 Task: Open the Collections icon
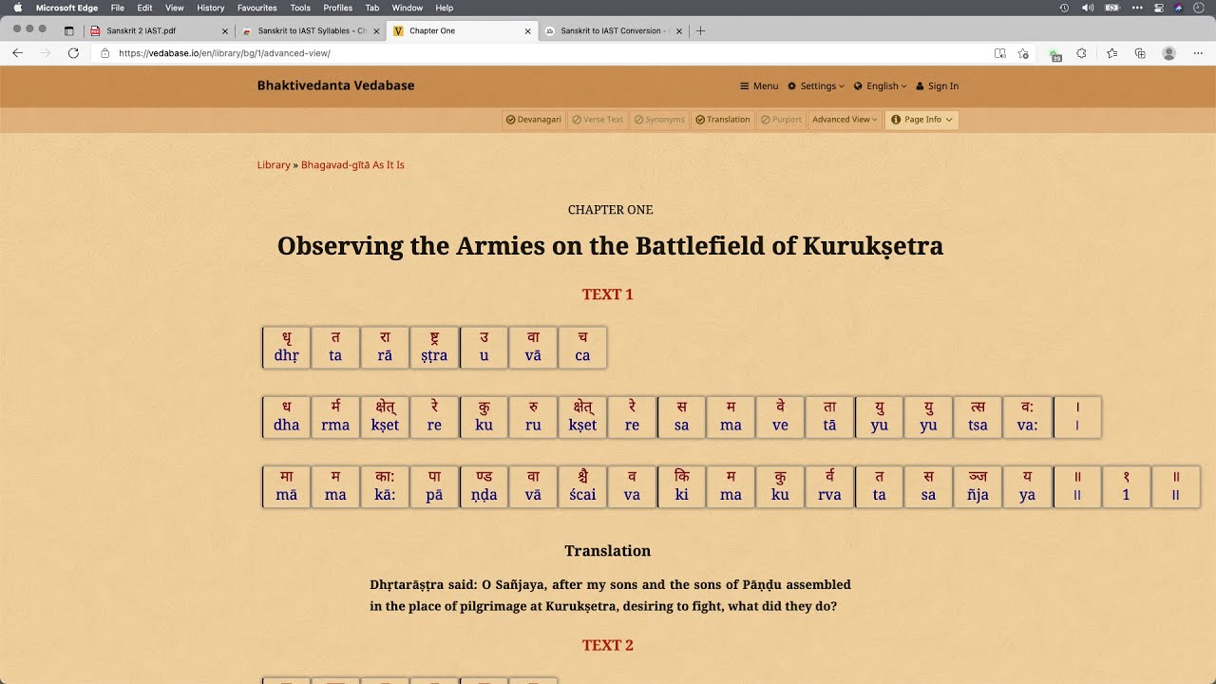(x=1140, y=53)
